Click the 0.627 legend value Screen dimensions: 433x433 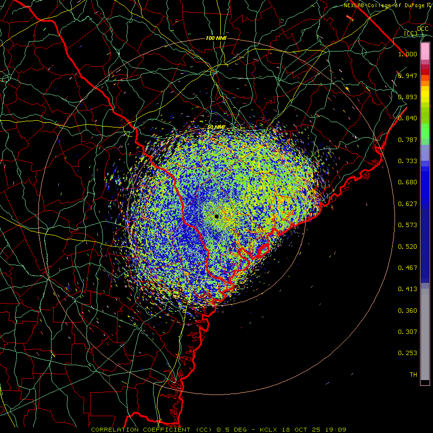tap(408, 204)
